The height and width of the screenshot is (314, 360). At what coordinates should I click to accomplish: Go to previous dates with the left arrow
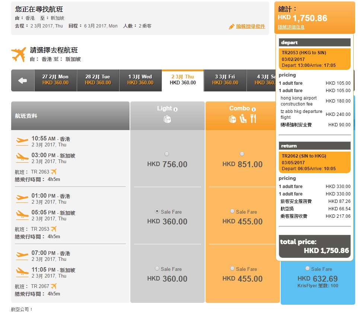point(23,80)
